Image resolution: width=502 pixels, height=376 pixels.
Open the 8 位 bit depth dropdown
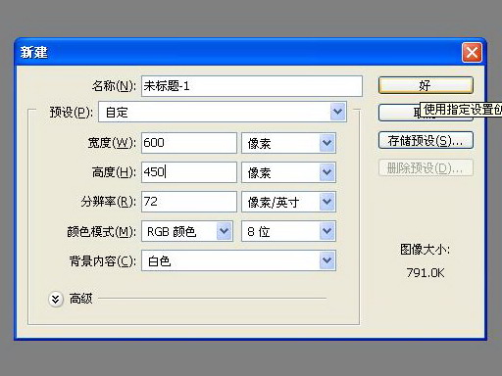[327, 231]
